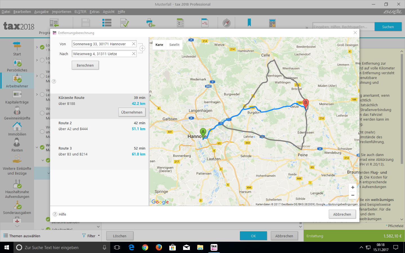The height and width of the screenshot is (253, 405).
Task: Add a waypoint with the plus circle
Action: [x=142, y=49]
